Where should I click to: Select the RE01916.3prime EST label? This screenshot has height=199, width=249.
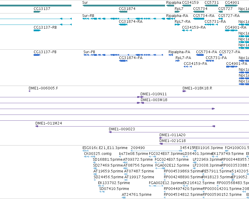coord(208,148)
